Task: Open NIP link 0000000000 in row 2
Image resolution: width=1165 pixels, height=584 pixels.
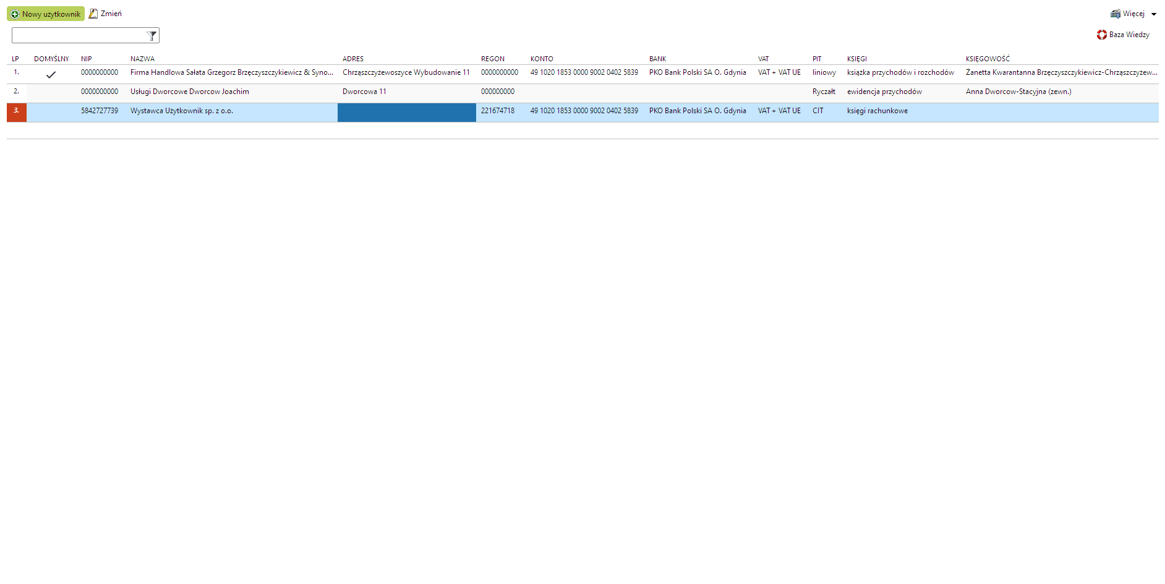Action: [x=100, y=92]
